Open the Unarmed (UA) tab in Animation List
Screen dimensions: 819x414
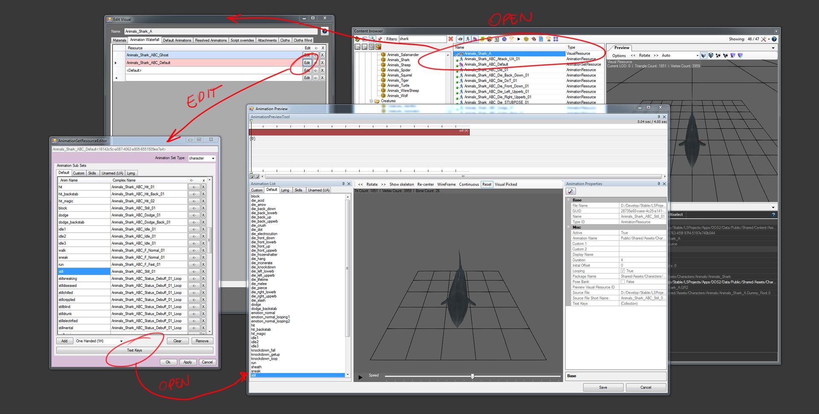click(318, 190)
